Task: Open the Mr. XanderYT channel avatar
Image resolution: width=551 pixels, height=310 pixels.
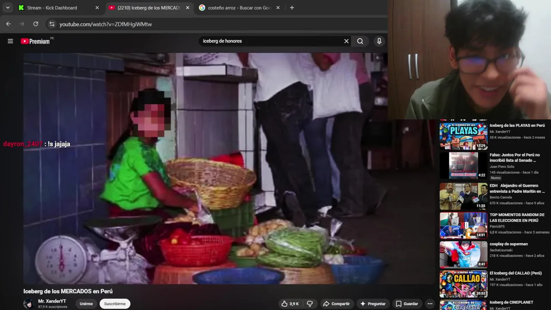Action: [29, 304]
